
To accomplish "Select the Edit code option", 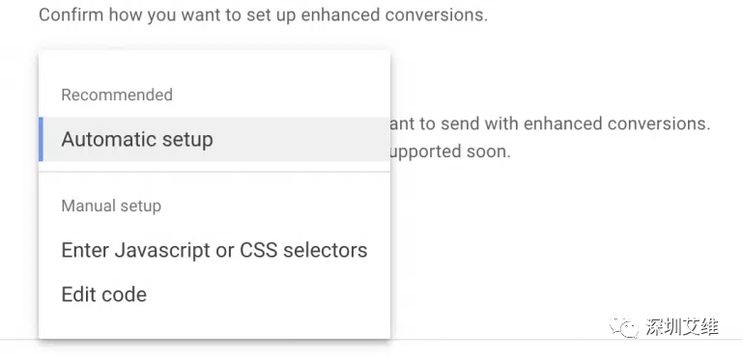I will click(x=214, y=294).
